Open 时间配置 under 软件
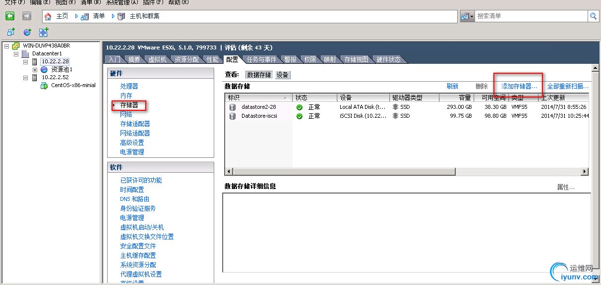Screen dimensions: 601x285 tap(132, 190)
